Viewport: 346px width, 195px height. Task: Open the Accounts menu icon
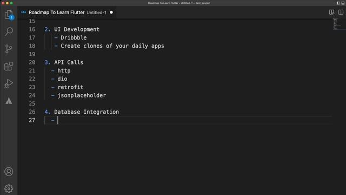[x=9, y=172]
